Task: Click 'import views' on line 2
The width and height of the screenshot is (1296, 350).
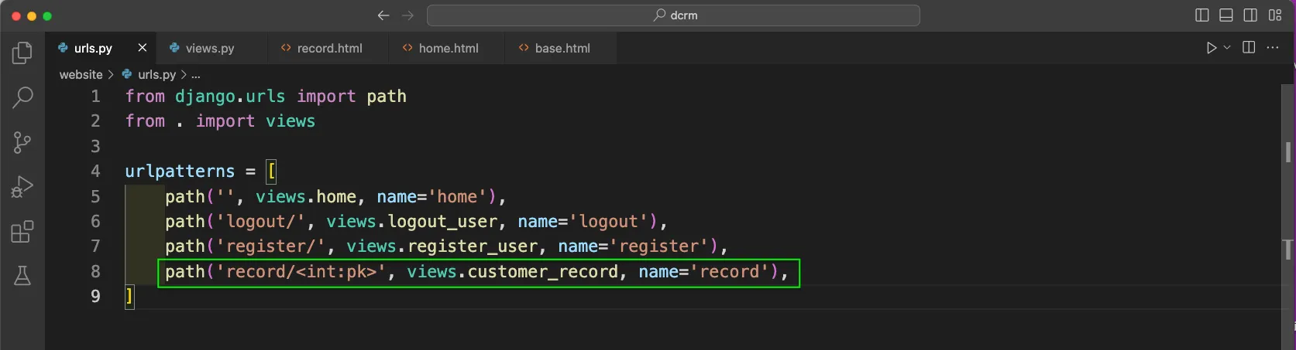Action: tap(256, 121)
